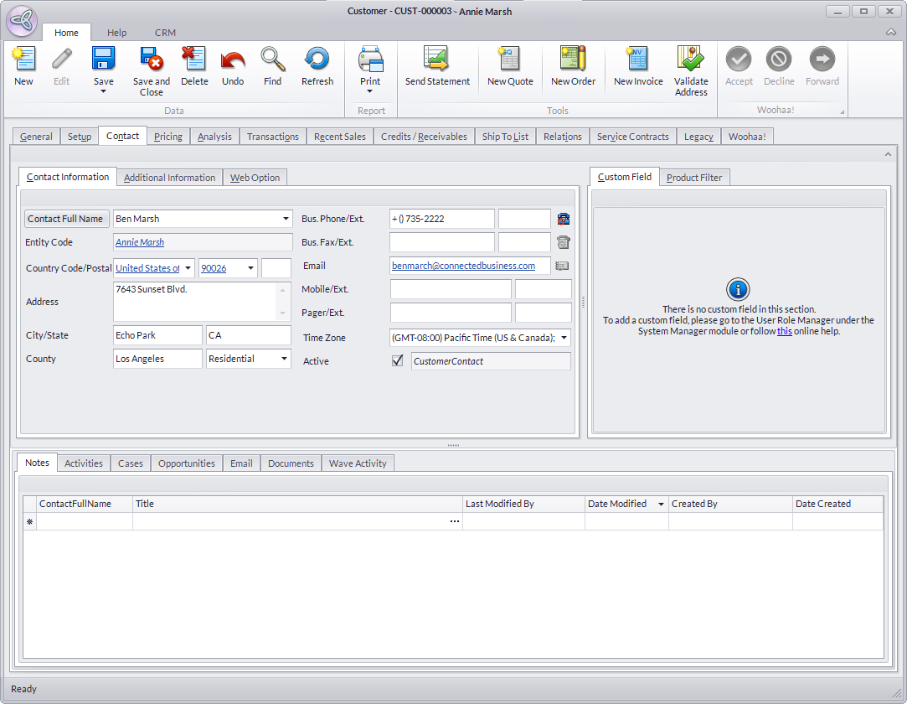Uncheck the Active checkbox
The width and height of the screenshot is (907, 704).
coord(398,361)
